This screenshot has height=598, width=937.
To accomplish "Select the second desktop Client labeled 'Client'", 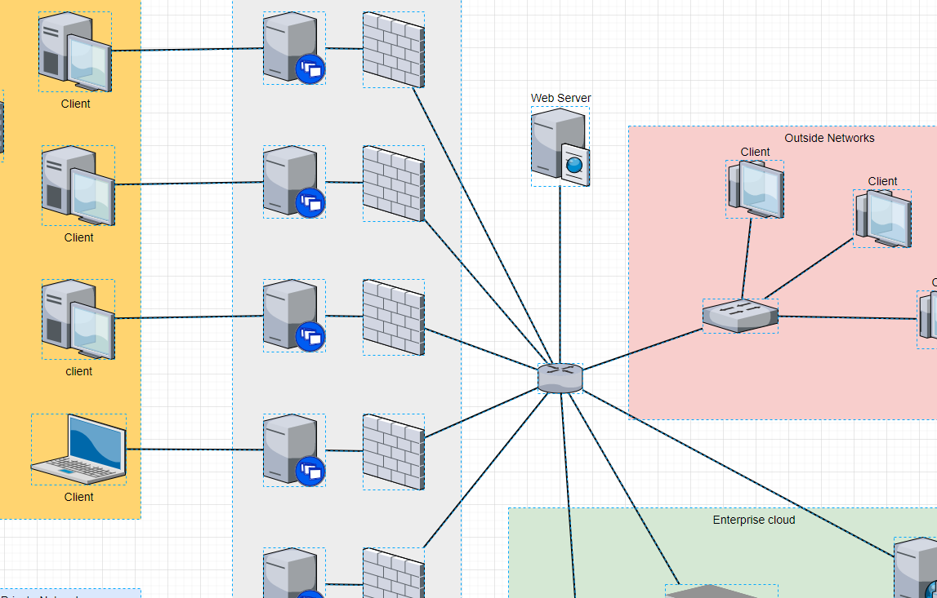I will [x=78, y=184].
